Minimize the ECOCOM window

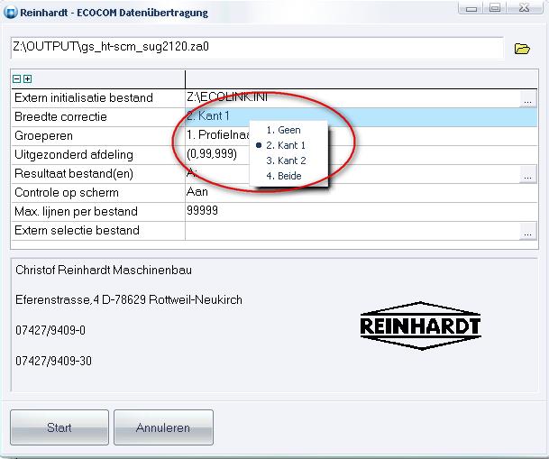471,8
